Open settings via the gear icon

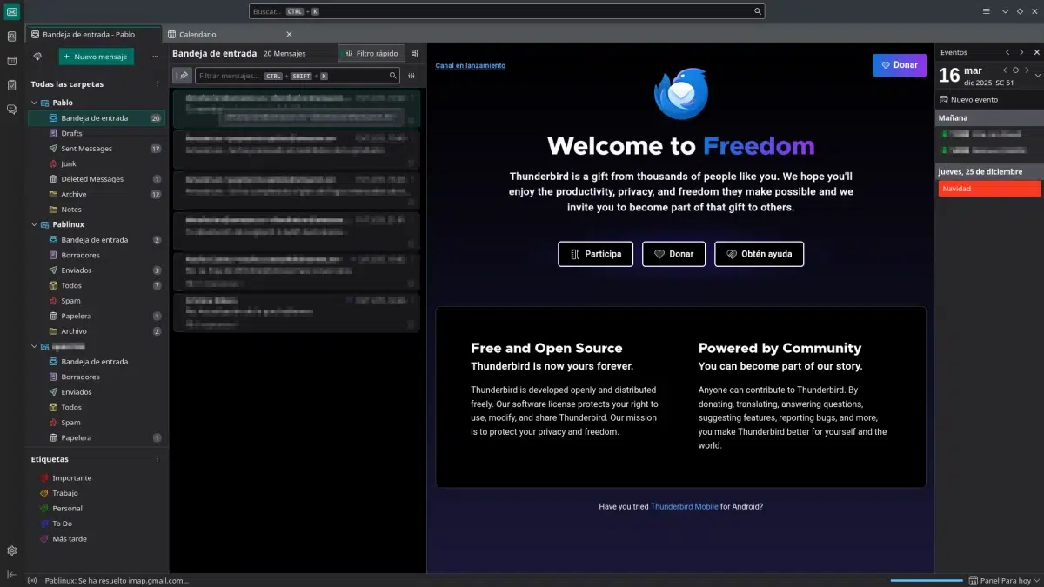click(x=11, y=550)
